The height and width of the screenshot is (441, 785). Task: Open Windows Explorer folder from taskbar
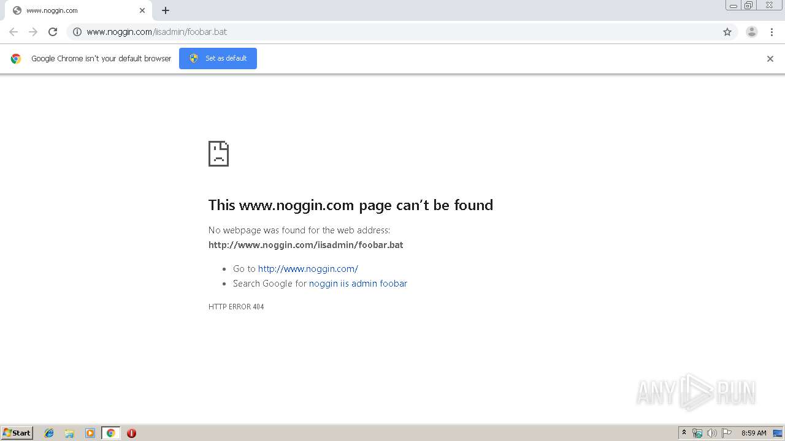point(69,433)
